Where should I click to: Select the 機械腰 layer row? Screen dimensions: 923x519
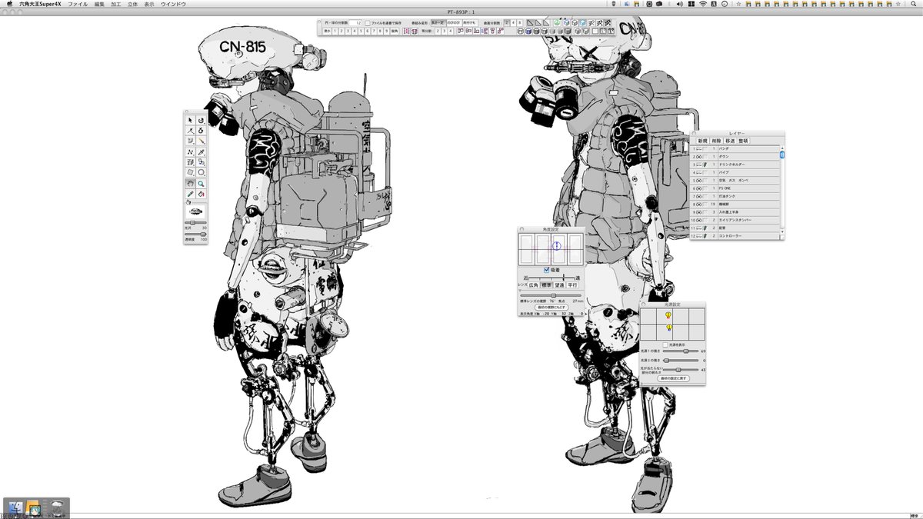pos(735,205)
